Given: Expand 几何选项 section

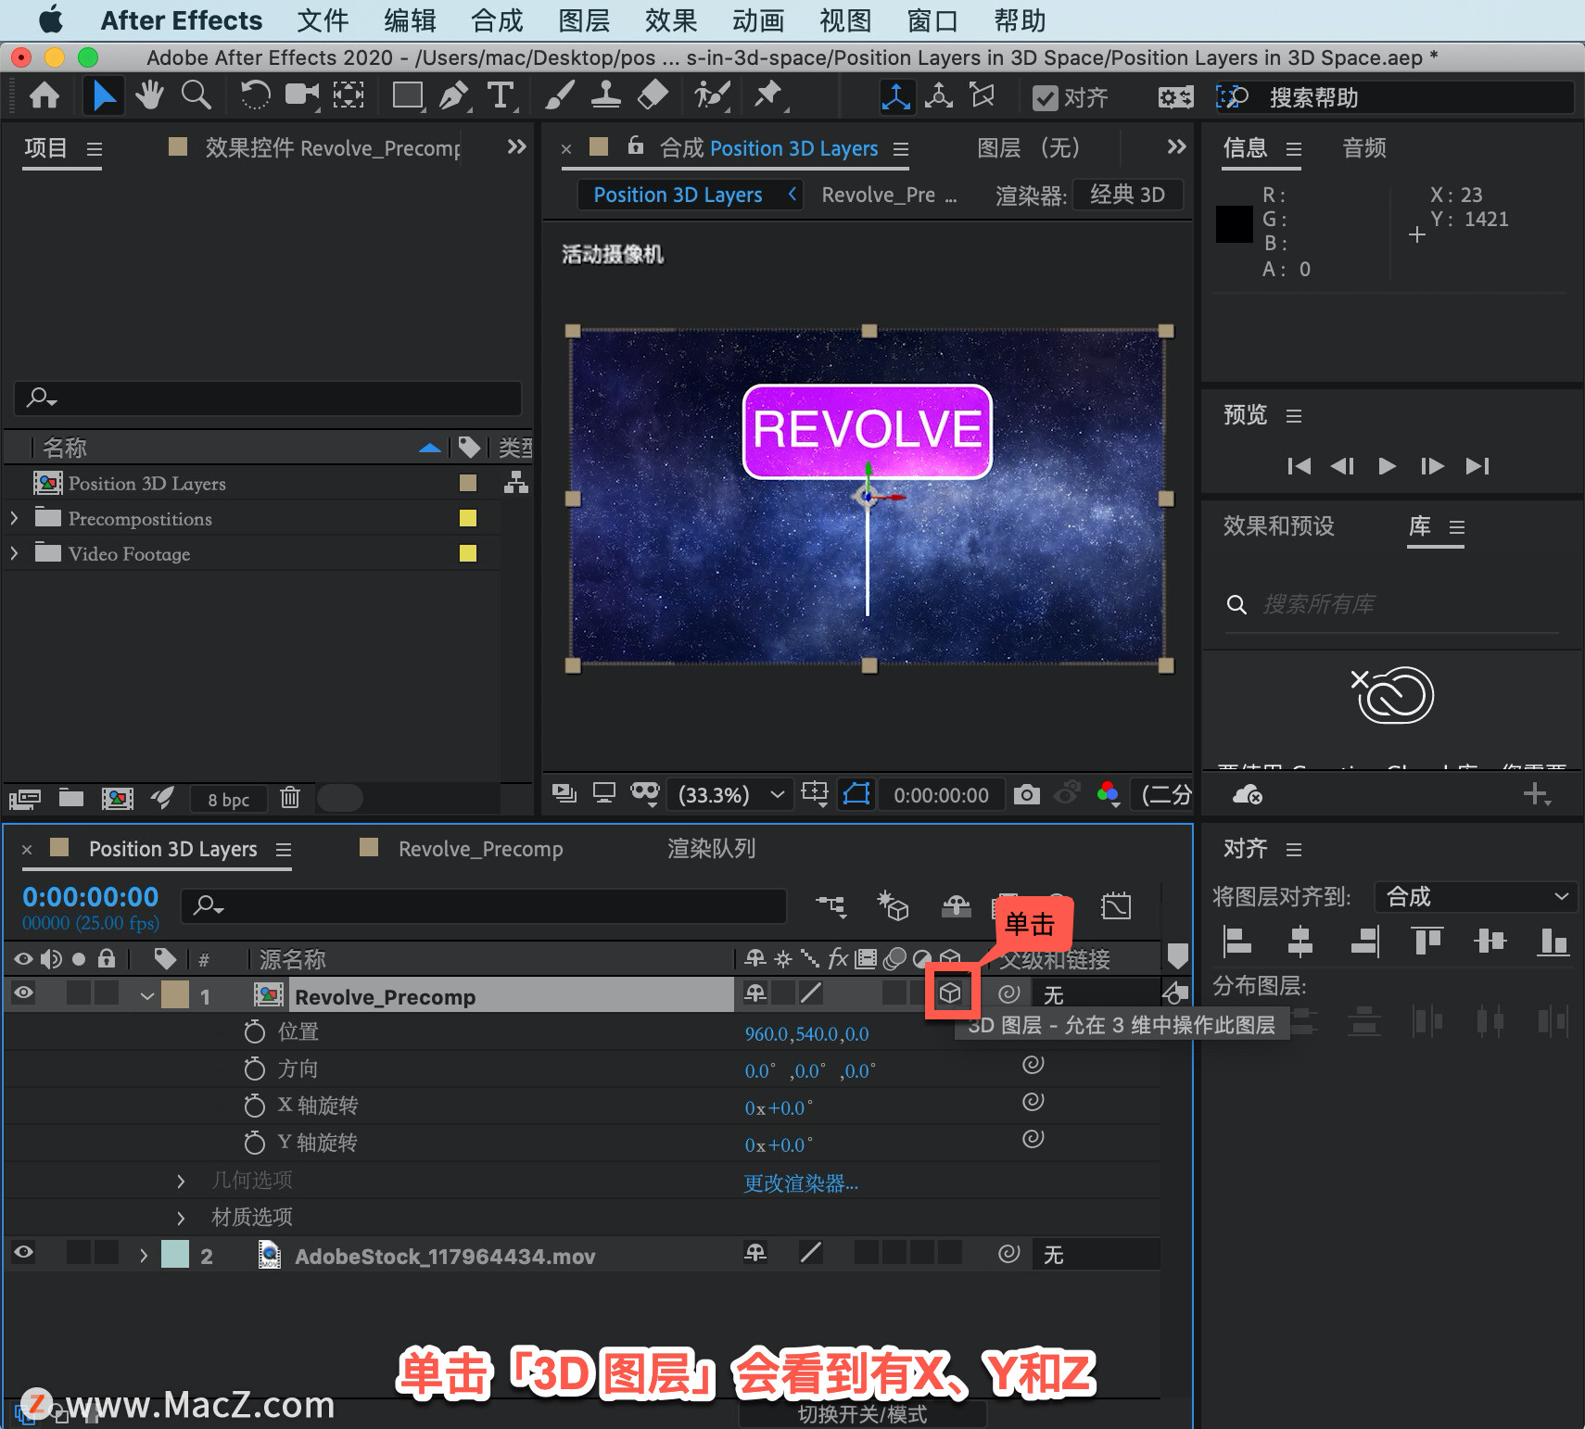Looking at the screenshot, I should 181,1181.
